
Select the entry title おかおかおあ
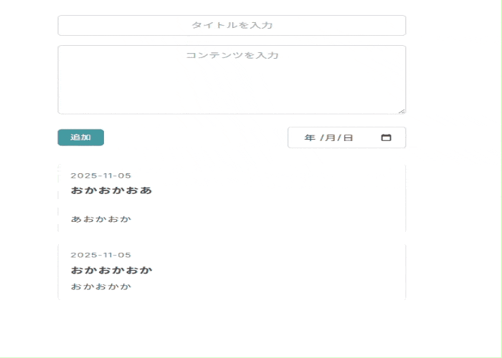[x=111, y=190]
